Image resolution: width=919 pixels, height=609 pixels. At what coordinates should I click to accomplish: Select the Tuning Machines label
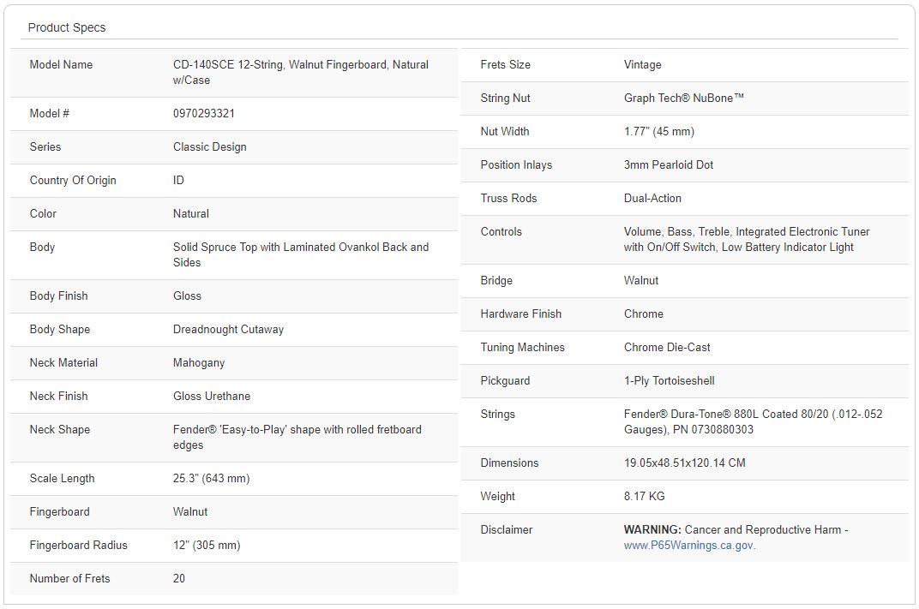point(522,347)
